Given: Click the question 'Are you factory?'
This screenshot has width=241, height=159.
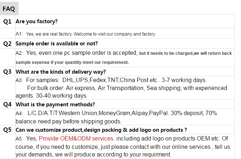Looking at the screenshot, I should tap(37, 21).
